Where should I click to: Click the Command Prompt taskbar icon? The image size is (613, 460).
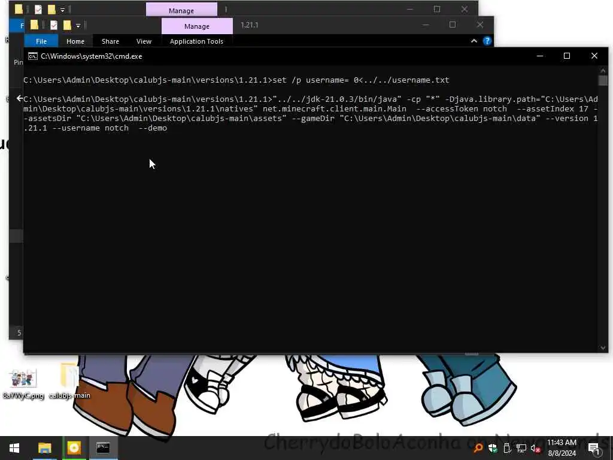[103, 448]
